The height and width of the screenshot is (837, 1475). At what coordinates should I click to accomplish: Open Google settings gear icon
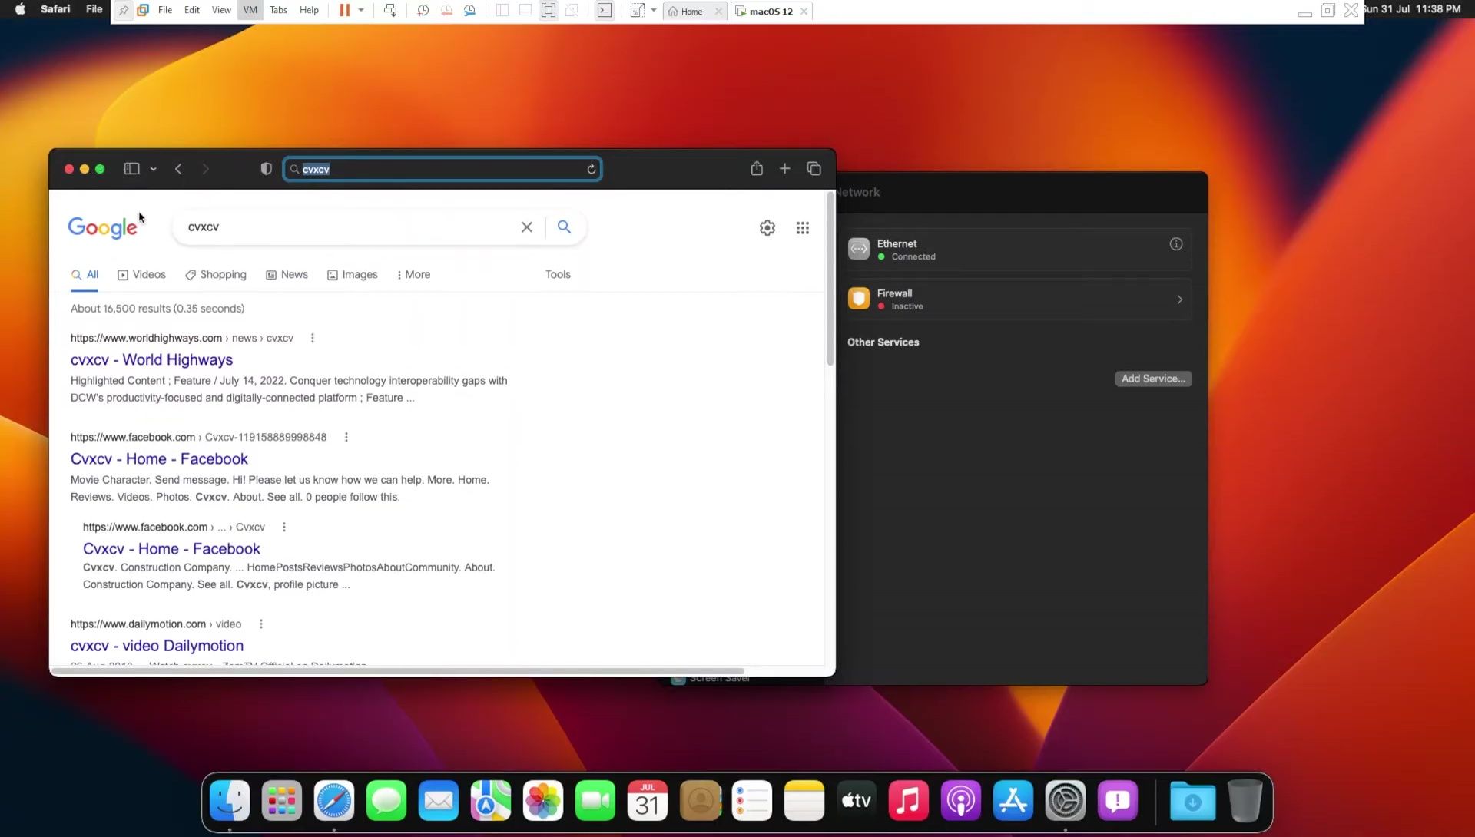click(x=767, y=228)
